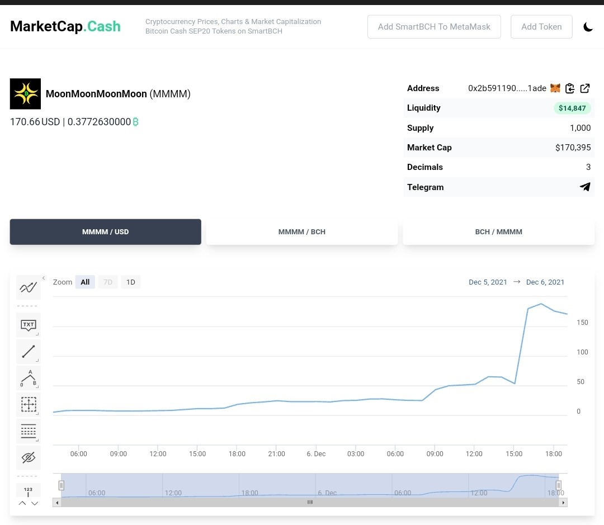Open the Telegram paper plane link
604x525 pixels.
[x=585, y=187]
